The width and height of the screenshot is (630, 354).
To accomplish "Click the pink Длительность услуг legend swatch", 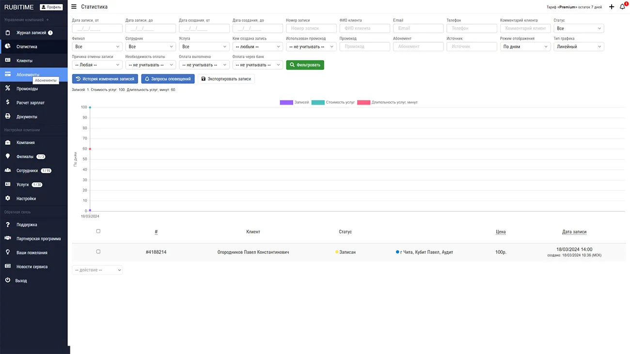I will 363,103.
